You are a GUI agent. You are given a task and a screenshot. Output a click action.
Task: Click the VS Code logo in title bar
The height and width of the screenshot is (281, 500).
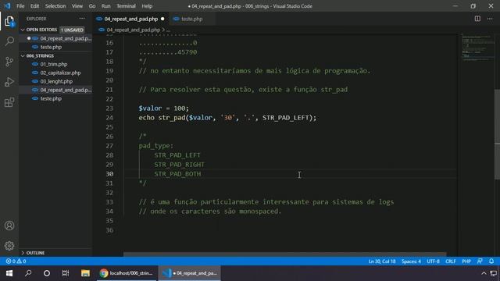(7, 6)
